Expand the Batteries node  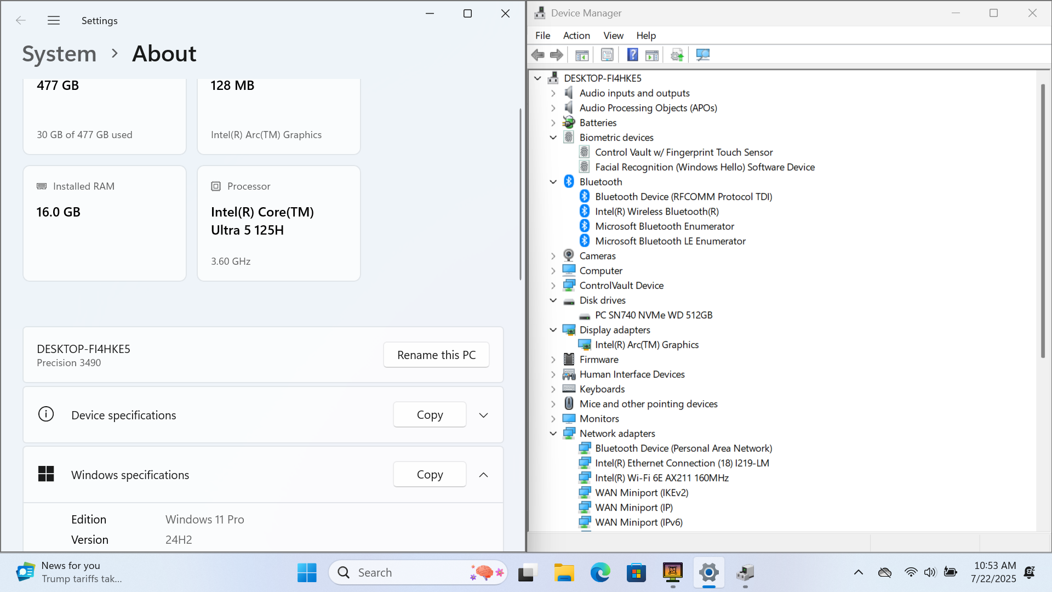pos(553,123)
